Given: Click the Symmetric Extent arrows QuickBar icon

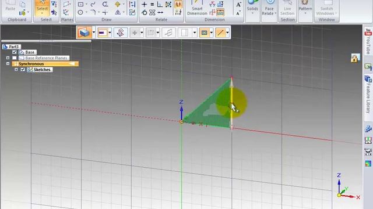Looking at the screenshot, I should tap(121, 33).
